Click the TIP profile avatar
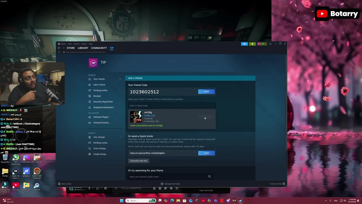This screenshot has width=362, height=204. pyautogui.click(x=93, y=63)
